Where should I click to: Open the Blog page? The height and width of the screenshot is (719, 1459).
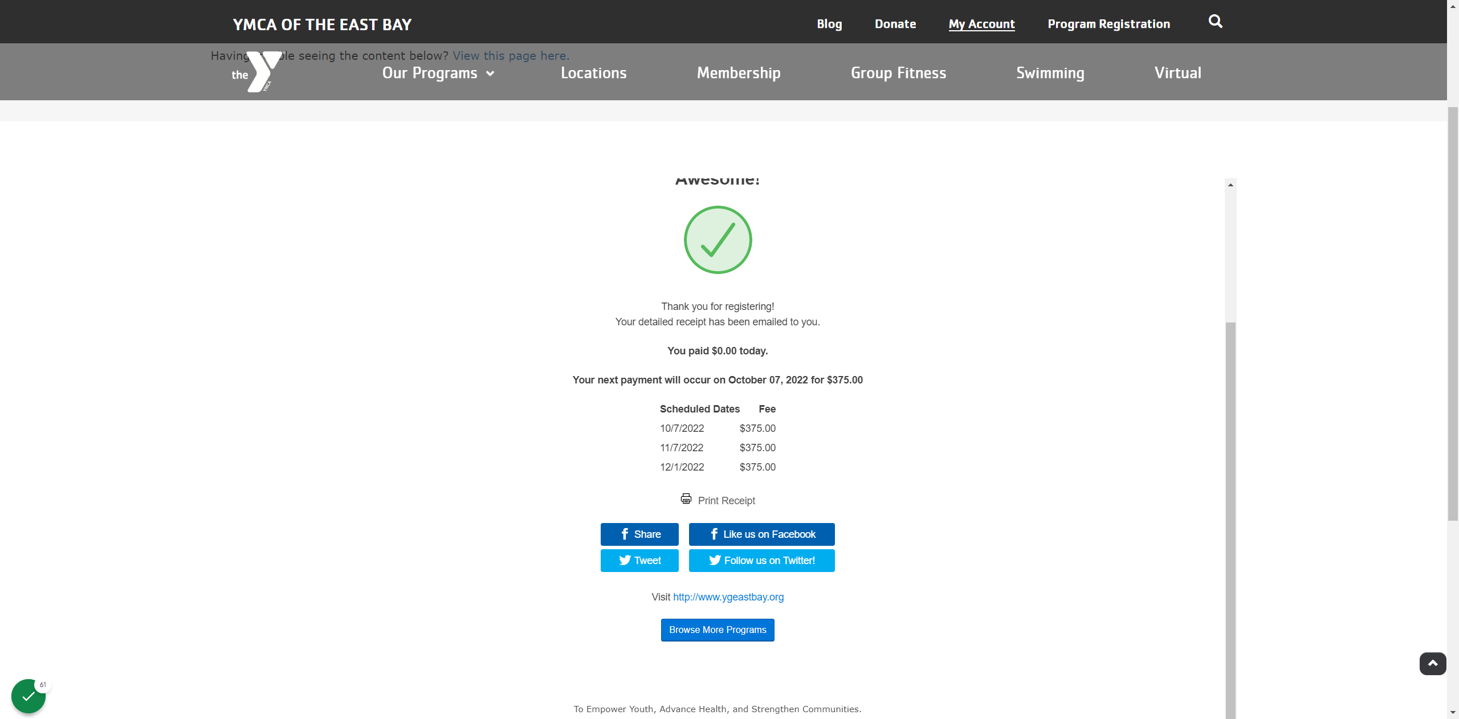coord(829,24)
